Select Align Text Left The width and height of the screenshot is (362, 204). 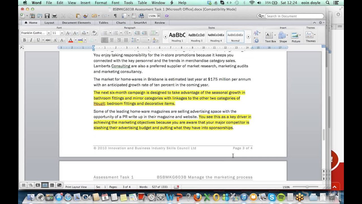point(105,40)
